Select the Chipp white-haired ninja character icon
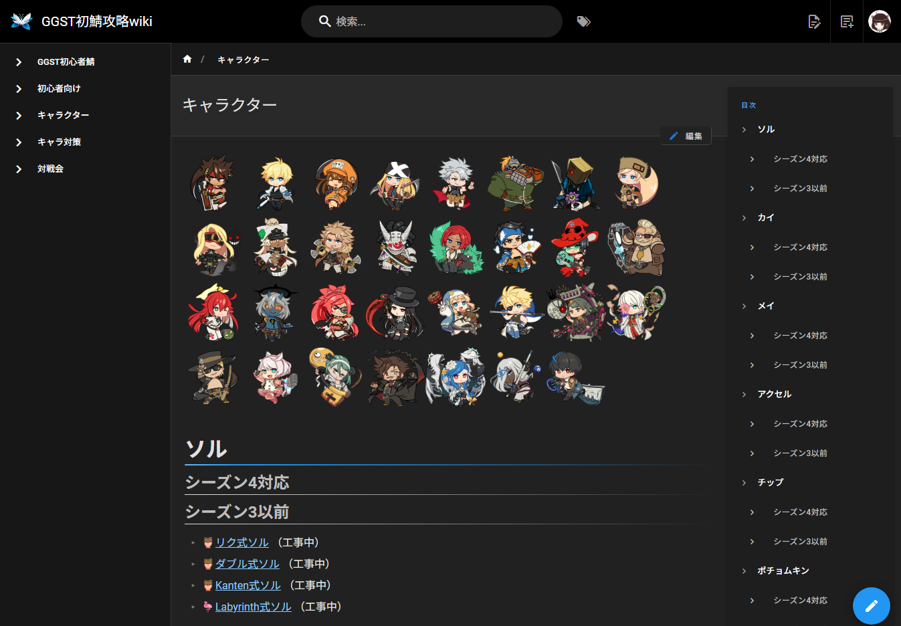This screenshot has height=626, width=901. coord(456,183)
